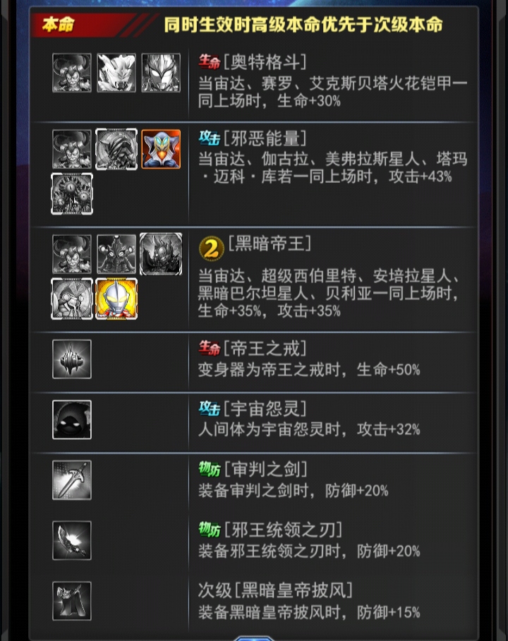The image size is (508, 641).
Task: Open the 审判之剑 sword equipment icon
Action: click(x=72, y=480)
